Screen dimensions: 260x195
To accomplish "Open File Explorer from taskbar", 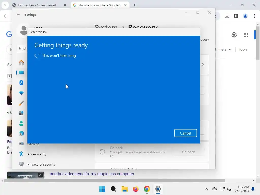I will pyautogui.click(x=124, y=189).
